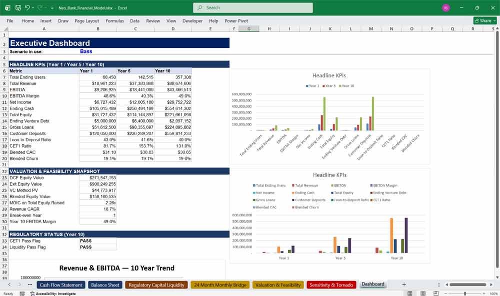Switch to the Home ribbon tab
Image resolution: width=500 pixels, height=296 pixels.
coord(28,20)
